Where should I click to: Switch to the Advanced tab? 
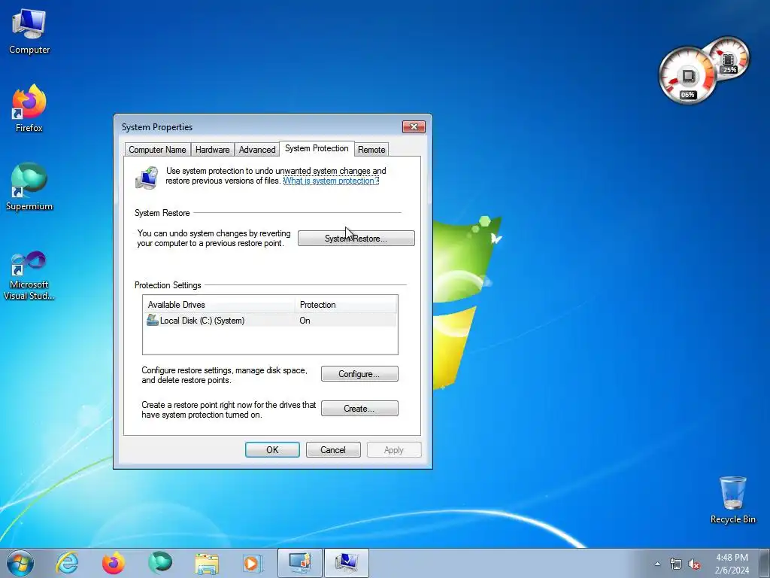pos(257,150)
